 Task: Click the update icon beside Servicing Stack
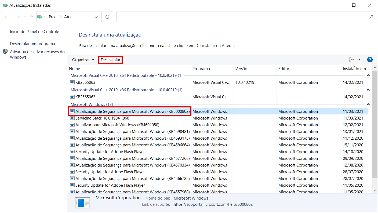[72, 118]
